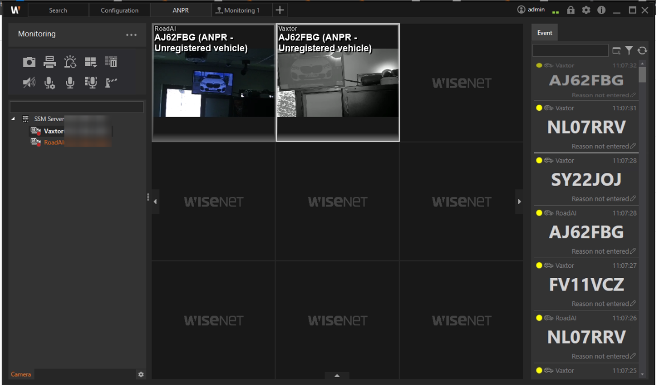This screenshot has width=656, height=385.
Task: Toggle the plain microphone icon
Action: tap(70, 83)
